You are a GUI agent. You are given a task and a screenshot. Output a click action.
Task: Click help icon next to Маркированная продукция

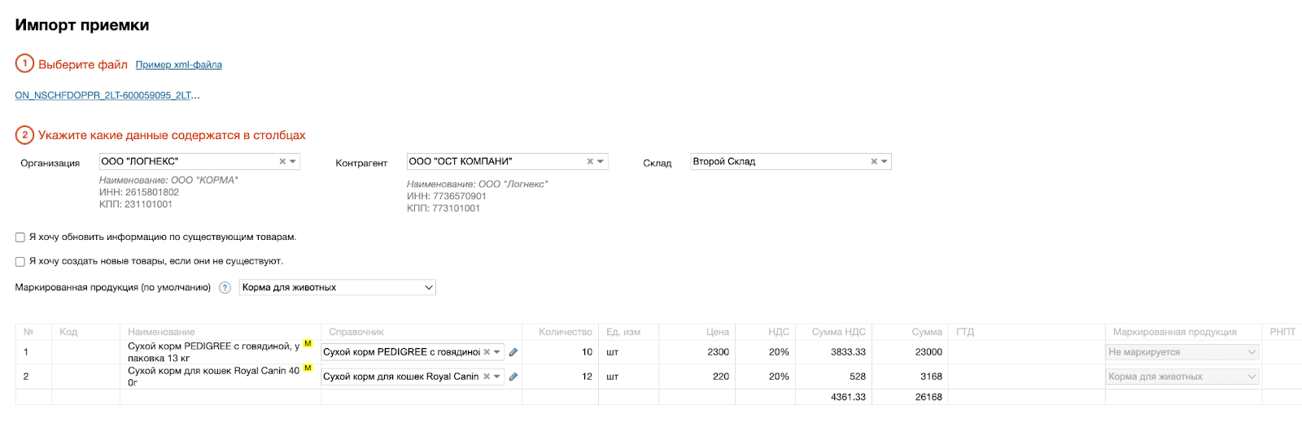[x=225, y=288]
